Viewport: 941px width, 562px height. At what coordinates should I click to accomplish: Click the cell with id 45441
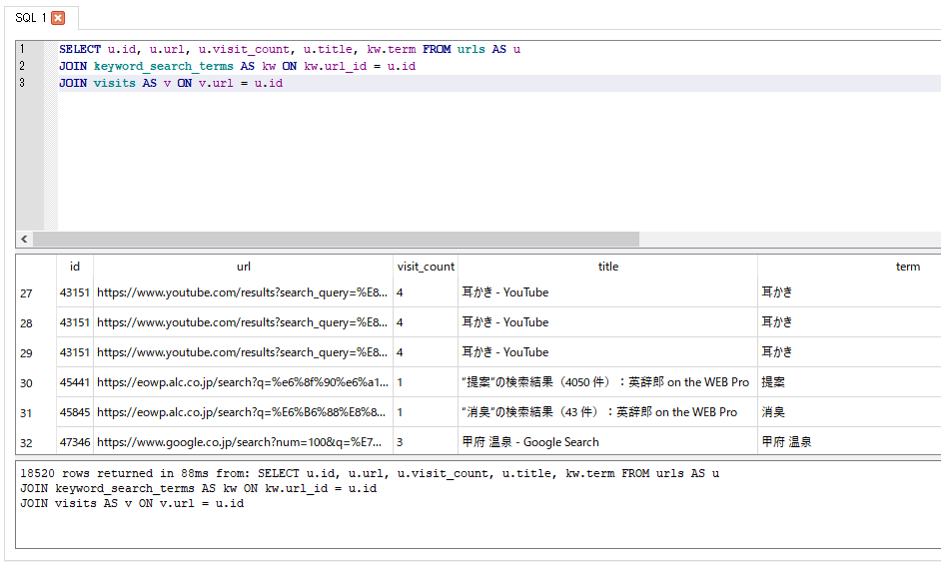75,382
